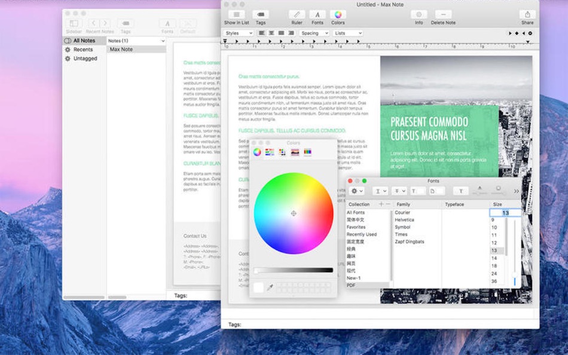
Task: Select Untagged in the sidebar
Action: coord(85,59)
